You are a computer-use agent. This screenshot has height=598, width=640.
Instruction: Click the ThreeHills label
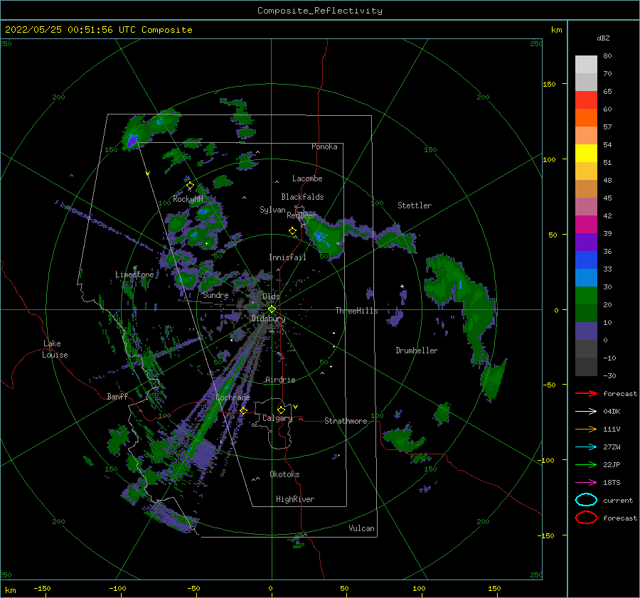point(356,311)
